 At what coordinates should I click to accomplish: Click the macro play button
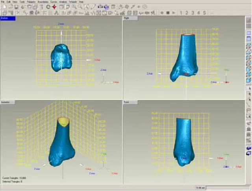point(174,13)
